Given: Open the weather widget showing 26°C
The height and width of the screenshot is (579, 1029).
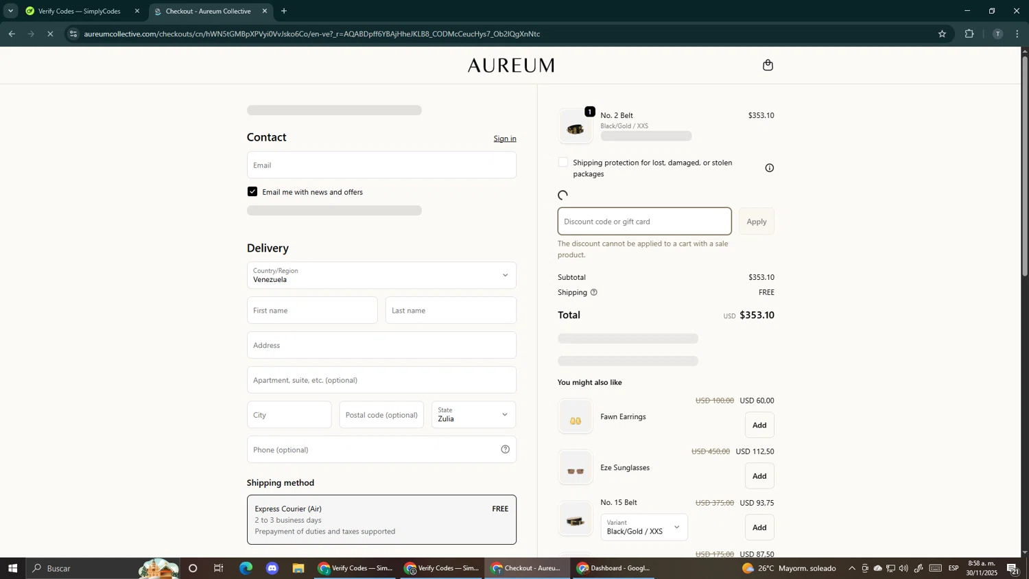Looking at the screenshot, I should coord(789,569).
